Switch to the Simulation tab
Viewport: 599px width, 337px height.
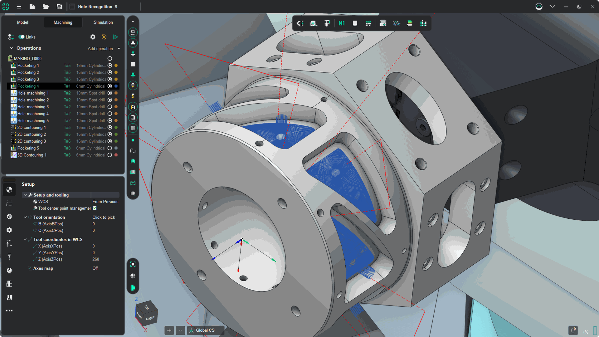(x=103, y=22)
